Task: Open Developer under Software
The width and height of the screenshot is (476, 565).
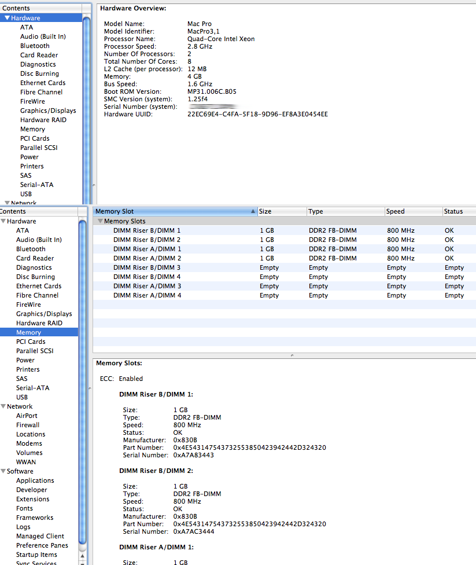Action: [x=32, y=490]
